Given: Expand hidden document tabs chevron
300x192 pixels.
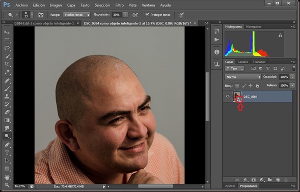Looking at the screenshot, I should 207,23.
